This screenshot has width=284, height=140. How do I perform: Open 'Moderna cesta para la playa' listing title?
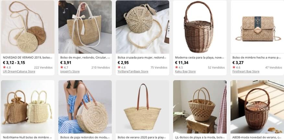tap(200, 58)
